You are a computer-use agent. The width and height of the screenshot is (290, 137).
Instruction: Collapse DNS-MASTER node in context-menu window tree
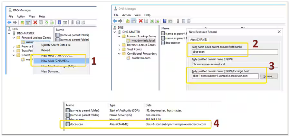(9, 33)
